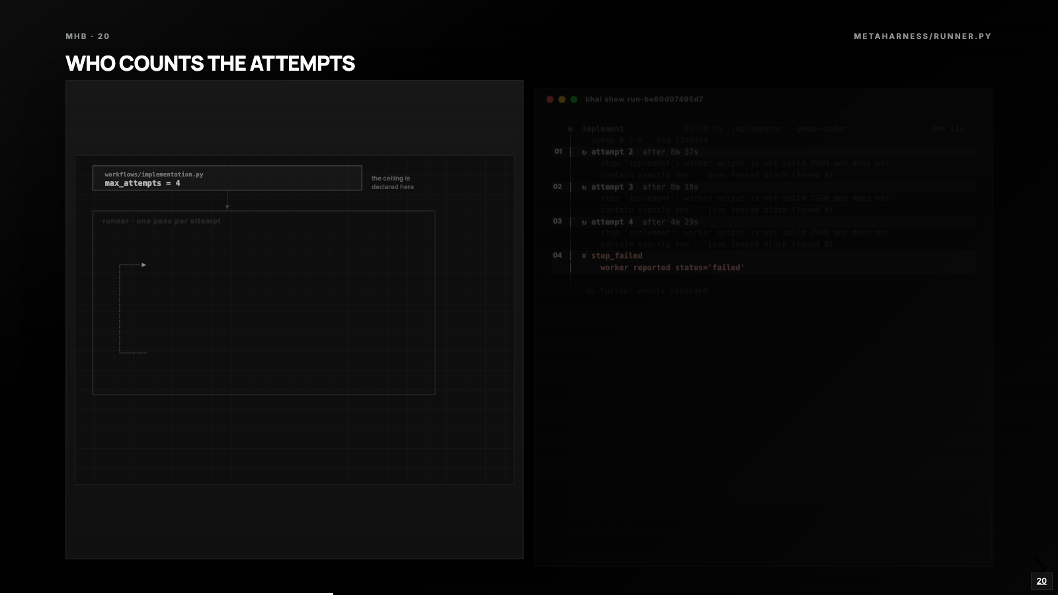The width and height of the screenshot is (1058, 595).
Task: Click the 'attempt 2' label
Action: pyautogui.click(x=612, y=152)
